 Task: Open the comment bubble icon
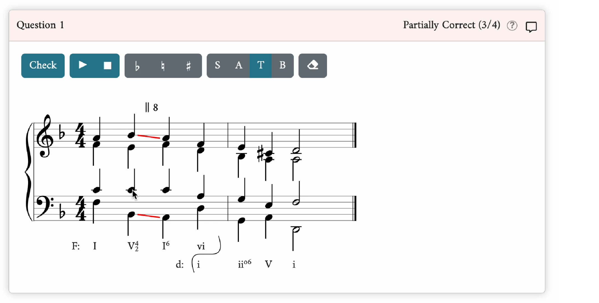tap(531, 27)
